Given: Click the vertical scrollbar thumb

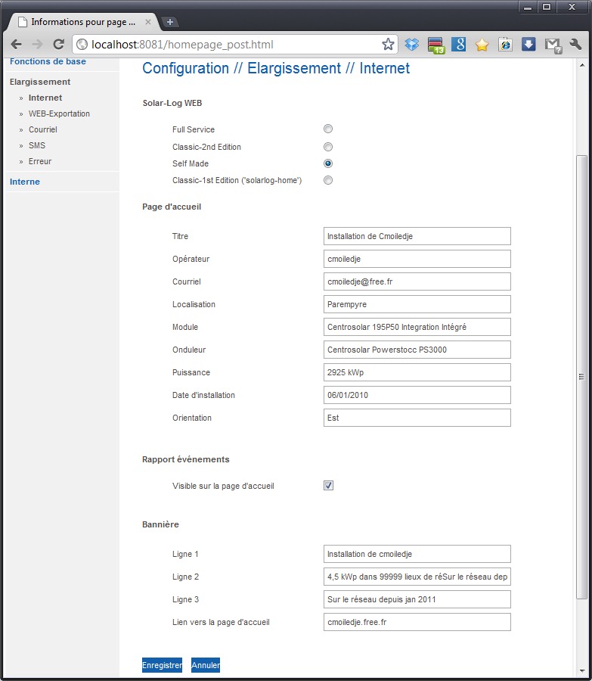Looking at the screenshot, I should pos(581,377).
